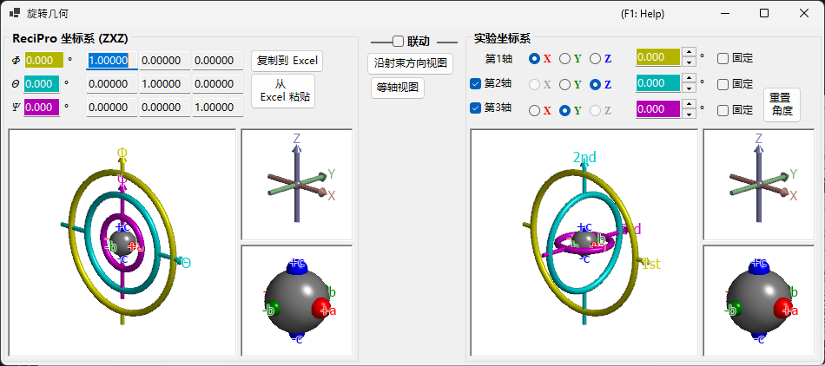Enable 固定 for the first axis
The height and width of the screenshot is (366, 825).
tap(723, 58)
